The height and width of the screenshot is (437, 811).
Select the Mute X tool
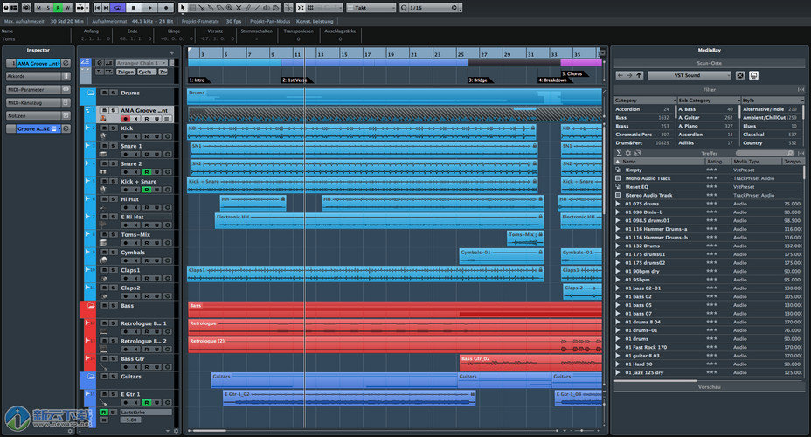(x=239, y=8)
